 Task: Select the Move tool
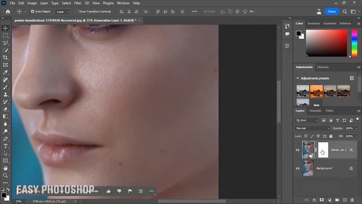pyautogui.click(x=5, y=28)
